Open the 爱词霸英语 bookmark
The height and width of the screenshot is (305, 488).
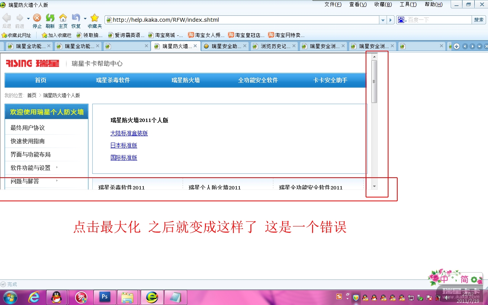(x=126, y=35)
